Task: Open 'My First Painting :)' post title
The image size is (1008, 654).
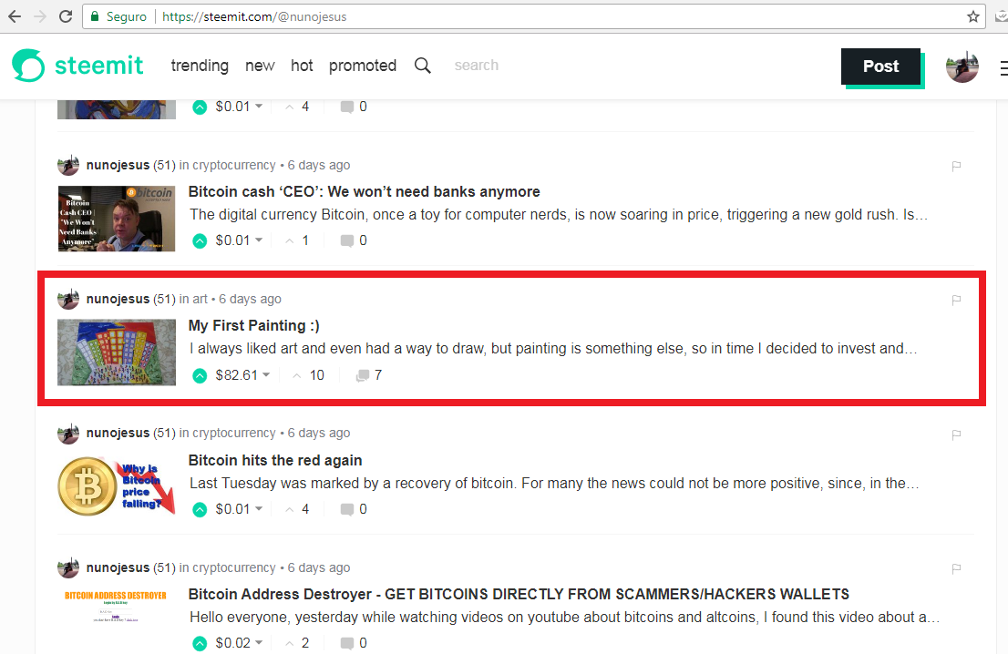Action: click(x=254, y=326)
